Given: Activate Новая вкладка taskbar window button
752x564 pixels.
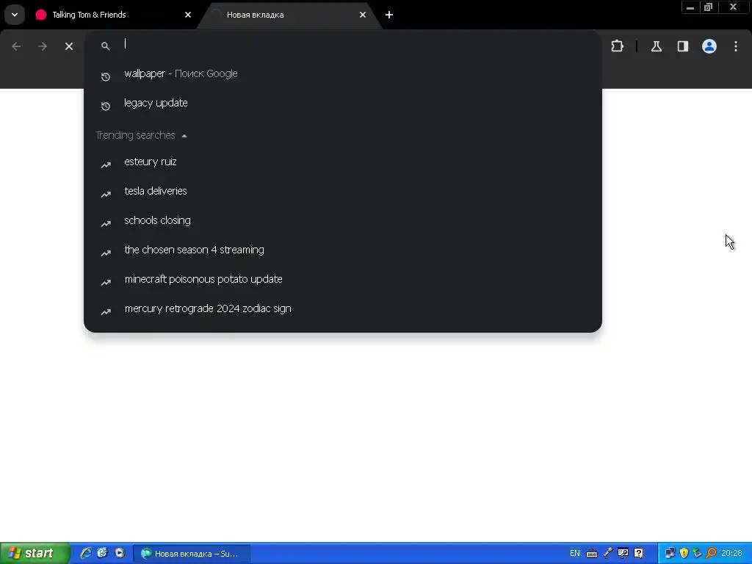Looking at the screenshot, I should (192, 554).
